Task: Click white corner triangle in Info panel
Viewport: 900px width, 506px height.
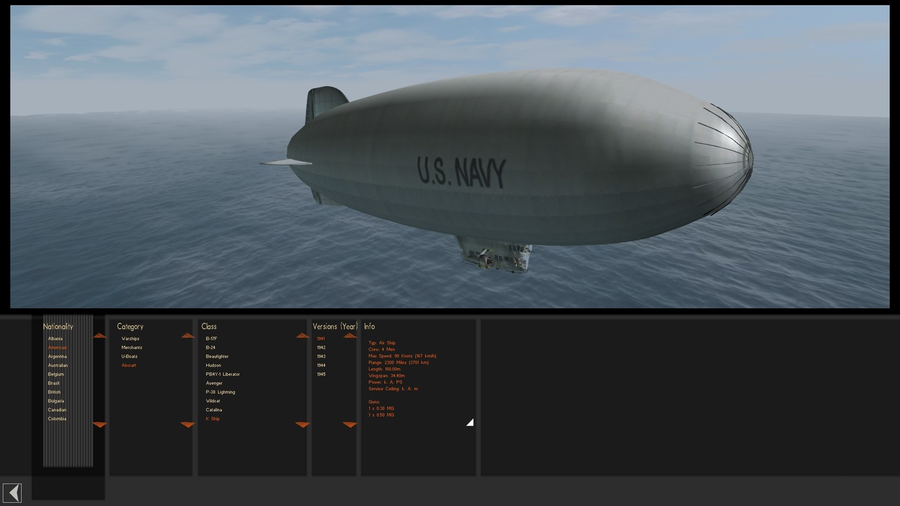Action: [470, 422]
